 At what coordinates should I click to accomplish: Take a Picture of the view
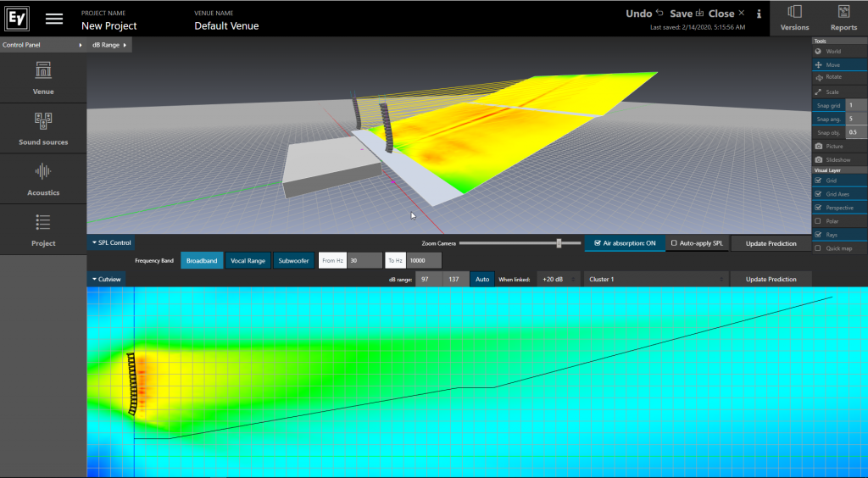pyautogui.click(x=840, y=146)
